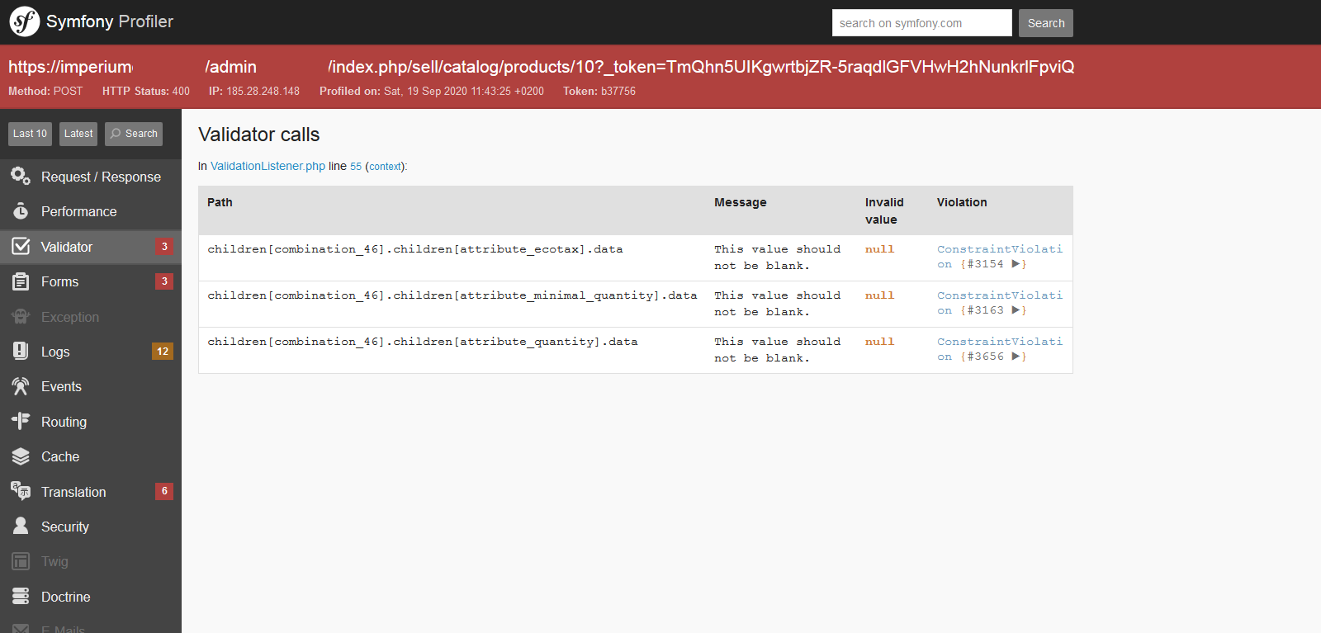Click the Violation column header

[x=962, y=202]
